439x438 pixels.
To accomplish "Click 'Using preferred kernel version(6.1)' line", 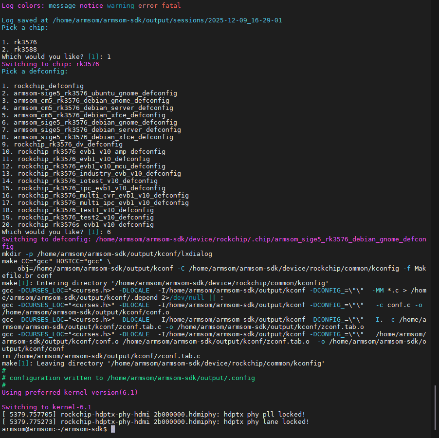I will point(66,393).
